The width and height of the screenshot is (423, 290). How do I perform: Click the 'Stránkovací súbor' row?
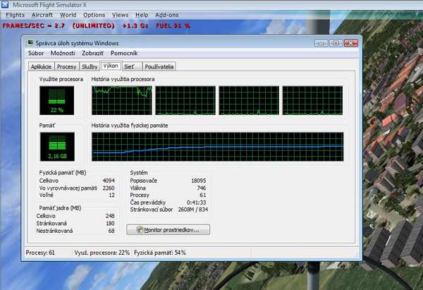coord(169,210)
